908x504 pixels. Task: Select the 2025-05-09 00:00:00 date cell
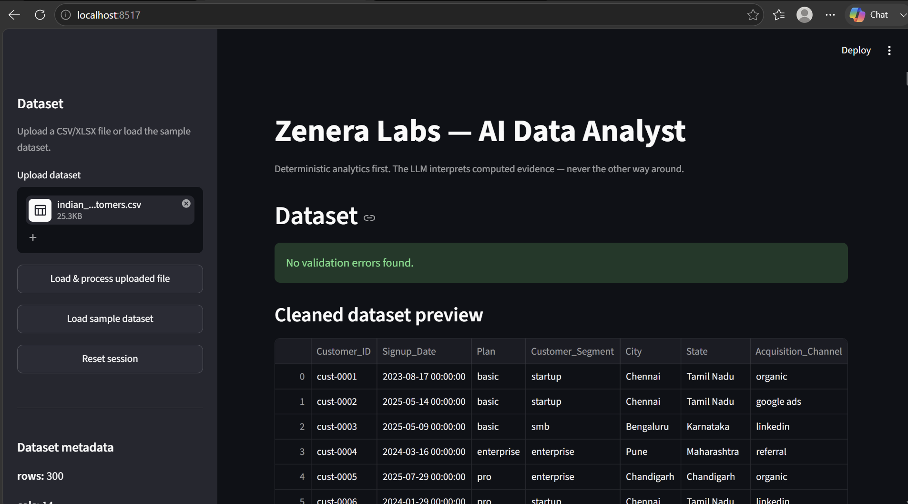424,427
